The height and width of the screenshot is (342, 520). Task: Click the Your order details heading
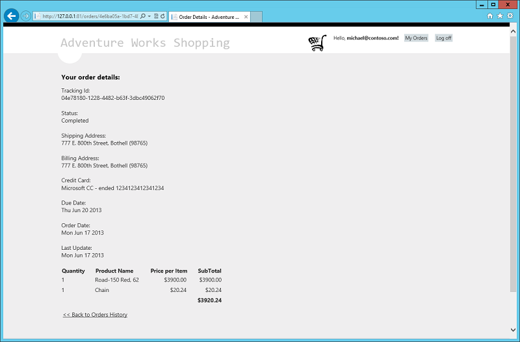(90, 77)
